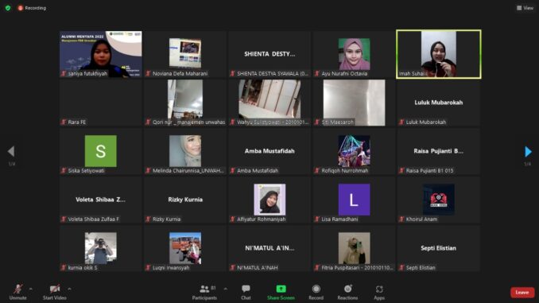Viewport: 539px width, 303px height.
Task: Select Septi Elistian participant tile
Action: (439, 248)
